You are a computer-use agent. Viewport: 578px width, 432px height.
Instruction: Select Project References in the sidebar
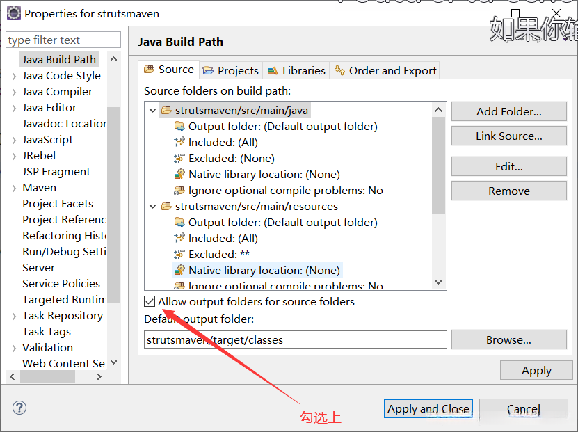click(64, 220)
